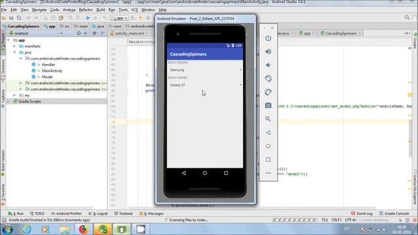Lower emulator volume with volume down icon
The image size is (418, 235).
coord(268,65)
